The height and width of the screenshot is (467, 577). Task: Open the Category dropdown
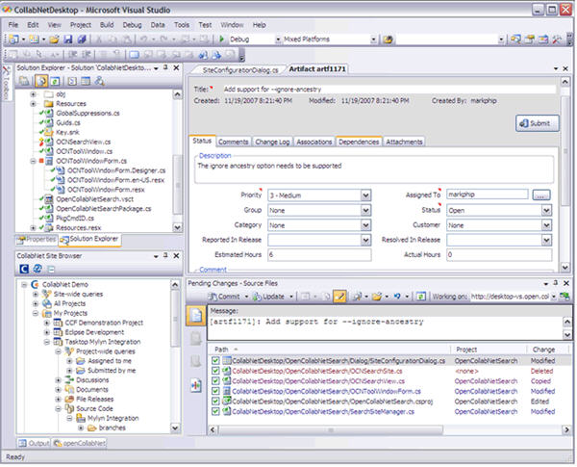[x=365, y=225]
